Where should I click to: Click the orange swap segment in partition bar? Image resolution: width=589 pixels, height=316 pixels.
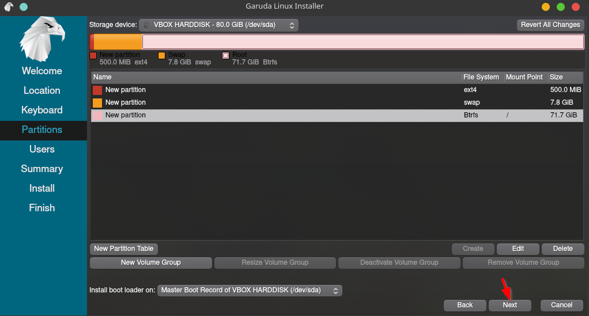pyautogui.click(x=118, y=41)
